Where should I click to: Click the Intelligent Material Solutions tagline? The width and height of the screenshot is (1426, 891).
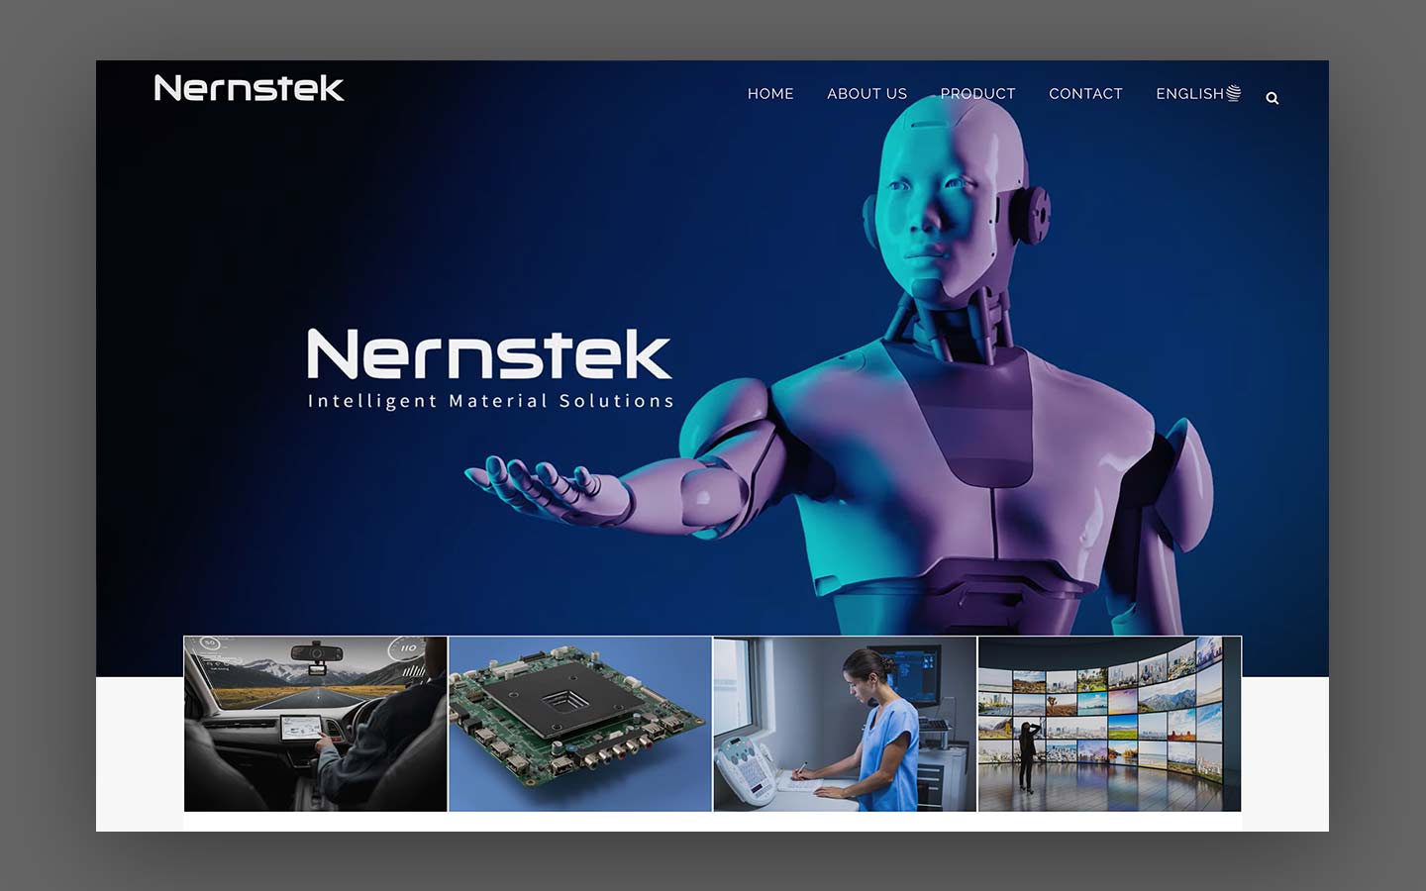pyautogui.click(x=490, y=401)
